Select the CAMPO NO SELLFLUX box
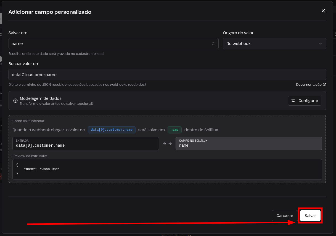 point(249,143)
